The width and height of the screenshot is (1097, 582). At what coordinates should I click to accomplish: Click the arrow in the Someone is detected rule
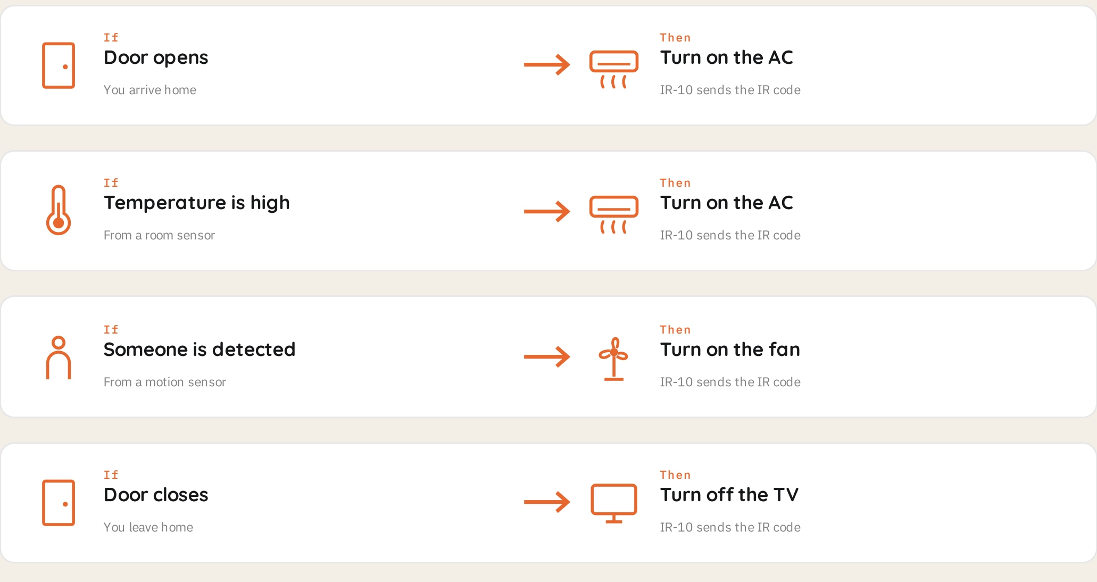(547, 357)
